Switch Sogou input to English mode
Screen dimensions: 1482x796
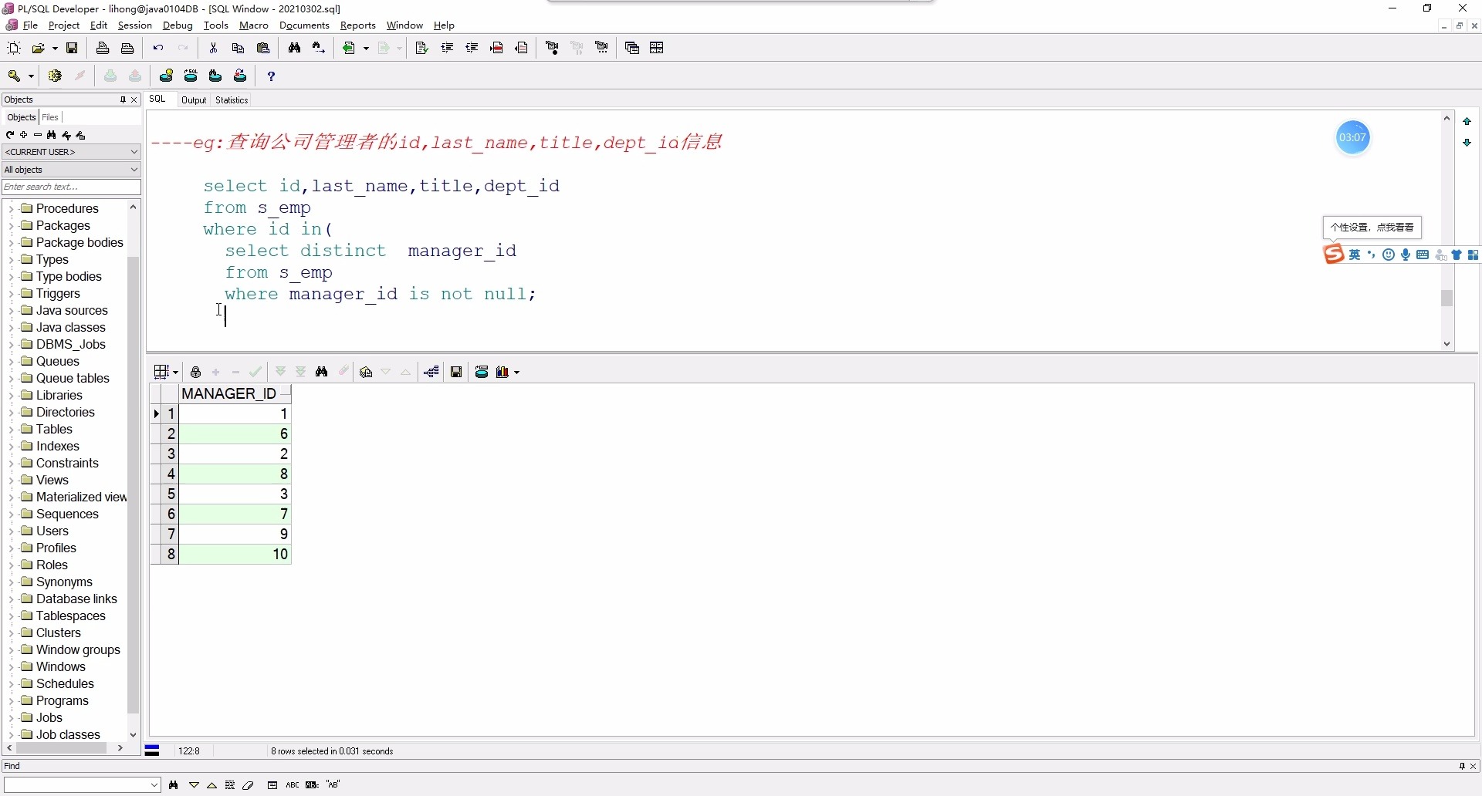(x=1356, y=254)
